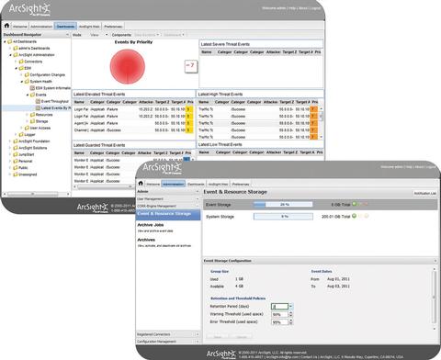Open the Dashboards tab in the front window
441x360 pixels.
[x=196, y=184]
